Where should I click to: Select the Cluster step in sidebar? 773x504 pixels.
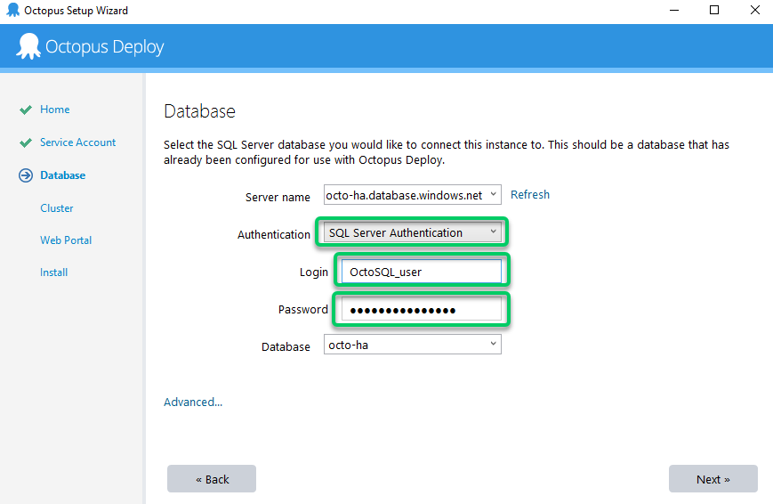(x=57, y=208)
